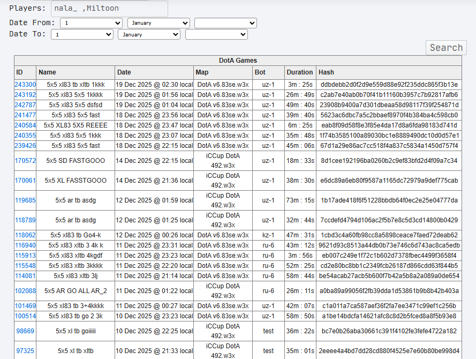
Task: Click hash starting with ddbdebb2d0f2
Action: [x=389, y=85]
